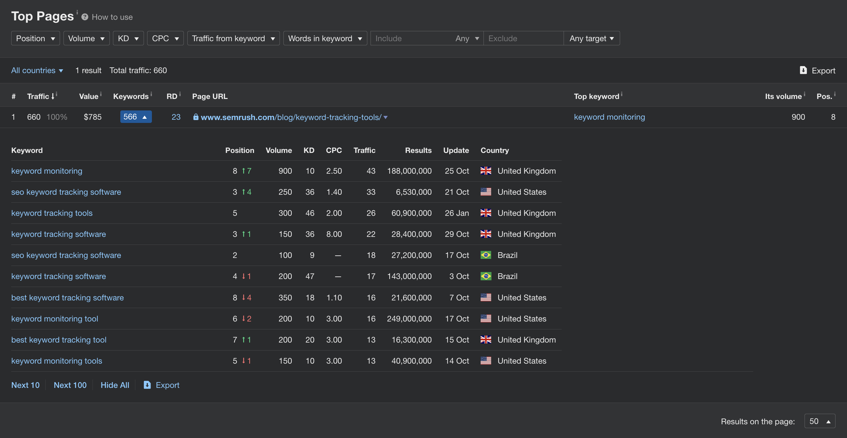Click the US flag in keyword monitoring tool row
The width and height of the screenshot is (847, 438).
(486, 318)
